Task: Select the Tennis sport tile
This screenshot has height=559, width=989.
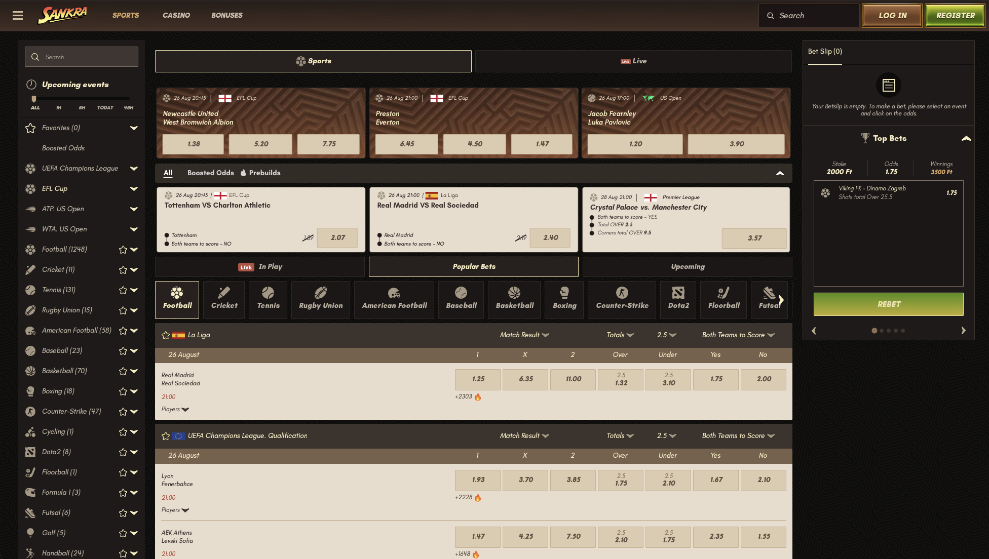Action: 268,300
